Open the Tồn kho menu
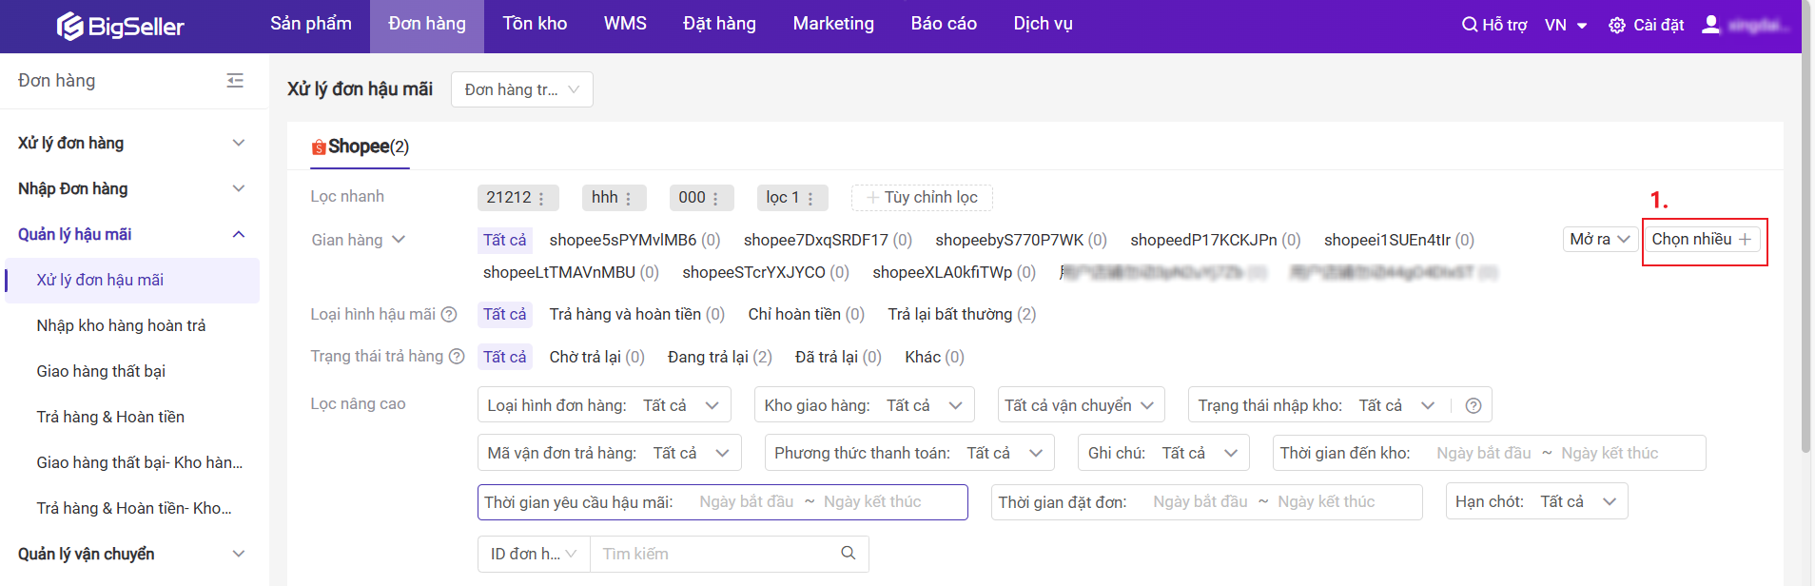This screenshot has width=1815, height=586. point(535,24)
